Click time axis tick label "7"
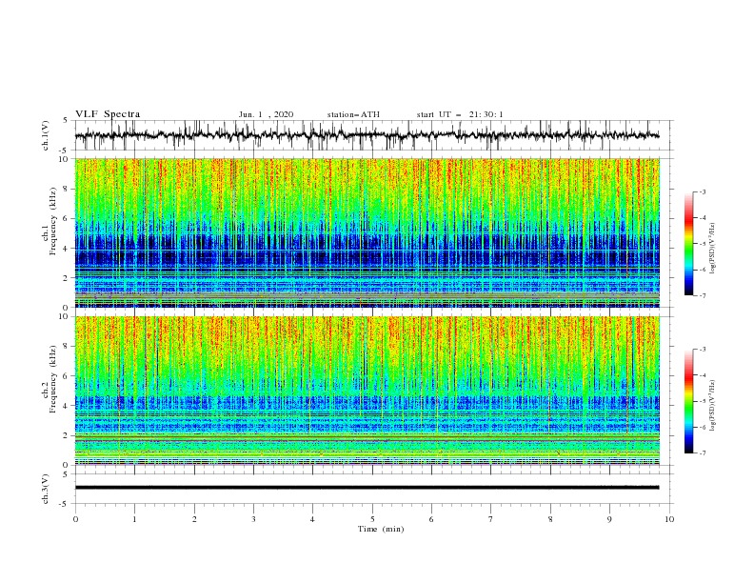Image resolution: width=754 pixels, height=583 pixels. 491,519
